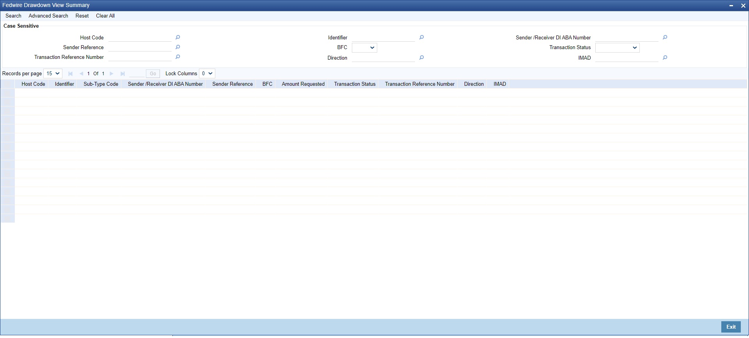Viewport: 749px width, 338px height.
Task: Focus the Sender Reference input field
Action: tap(140, 47)
